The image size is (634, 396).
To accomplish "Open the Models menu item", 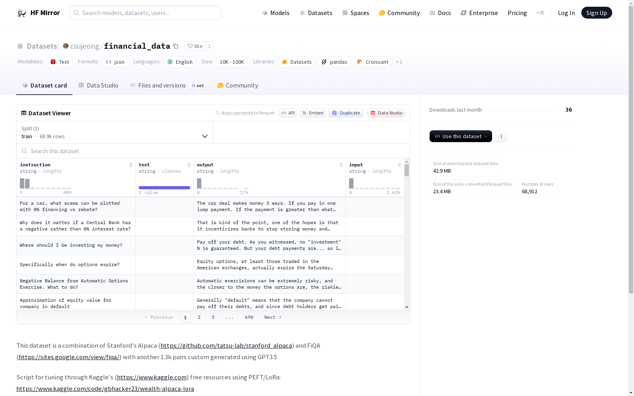I will [276, 13].
